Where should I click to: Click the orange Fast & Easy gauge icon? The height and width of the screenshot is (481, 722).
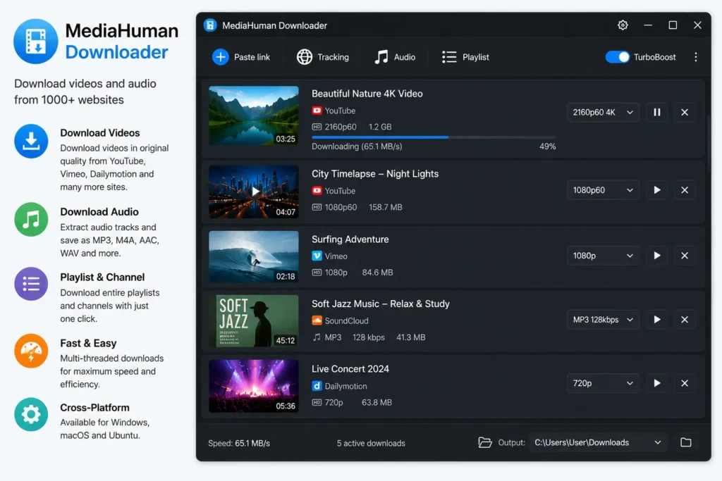click(31, 351)
